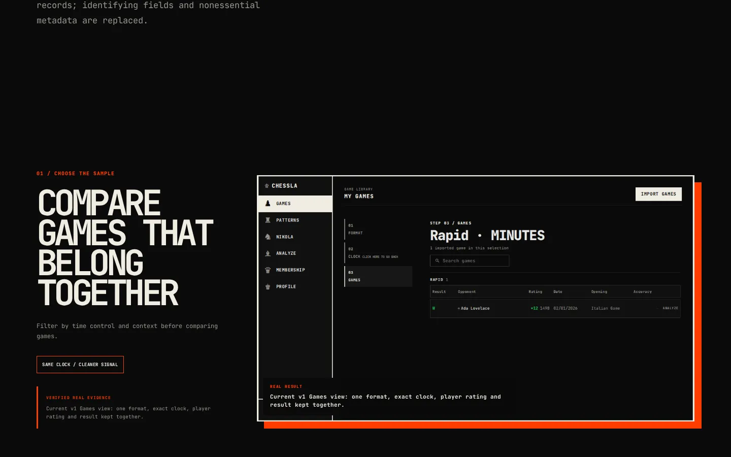Open the Nikola sidebar item
731x457 pixels.
295,237
